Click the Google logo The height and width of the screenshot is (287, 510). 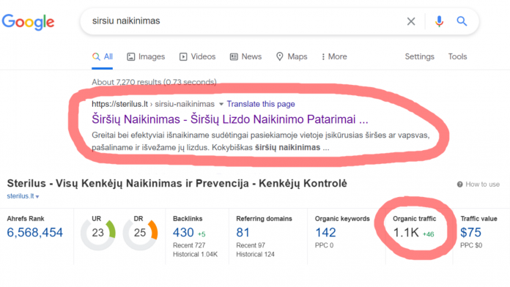tap(28, 22)
